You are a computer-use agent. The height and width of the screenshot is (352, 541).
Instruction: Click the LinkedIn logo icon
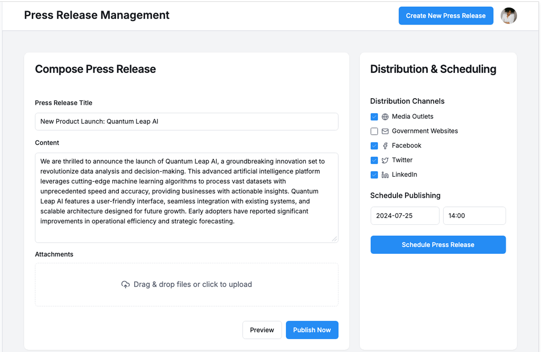click(x=385, y=175)
